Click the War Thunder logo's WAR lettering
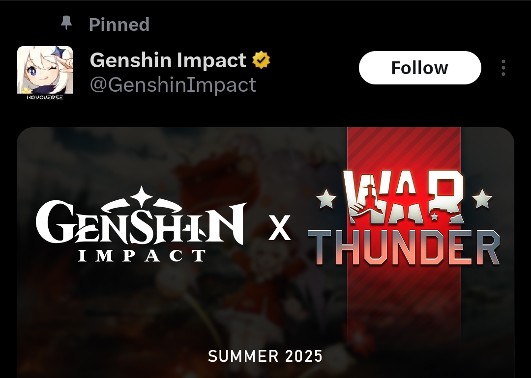Screen dimensions: 531x378 [403, 197]
